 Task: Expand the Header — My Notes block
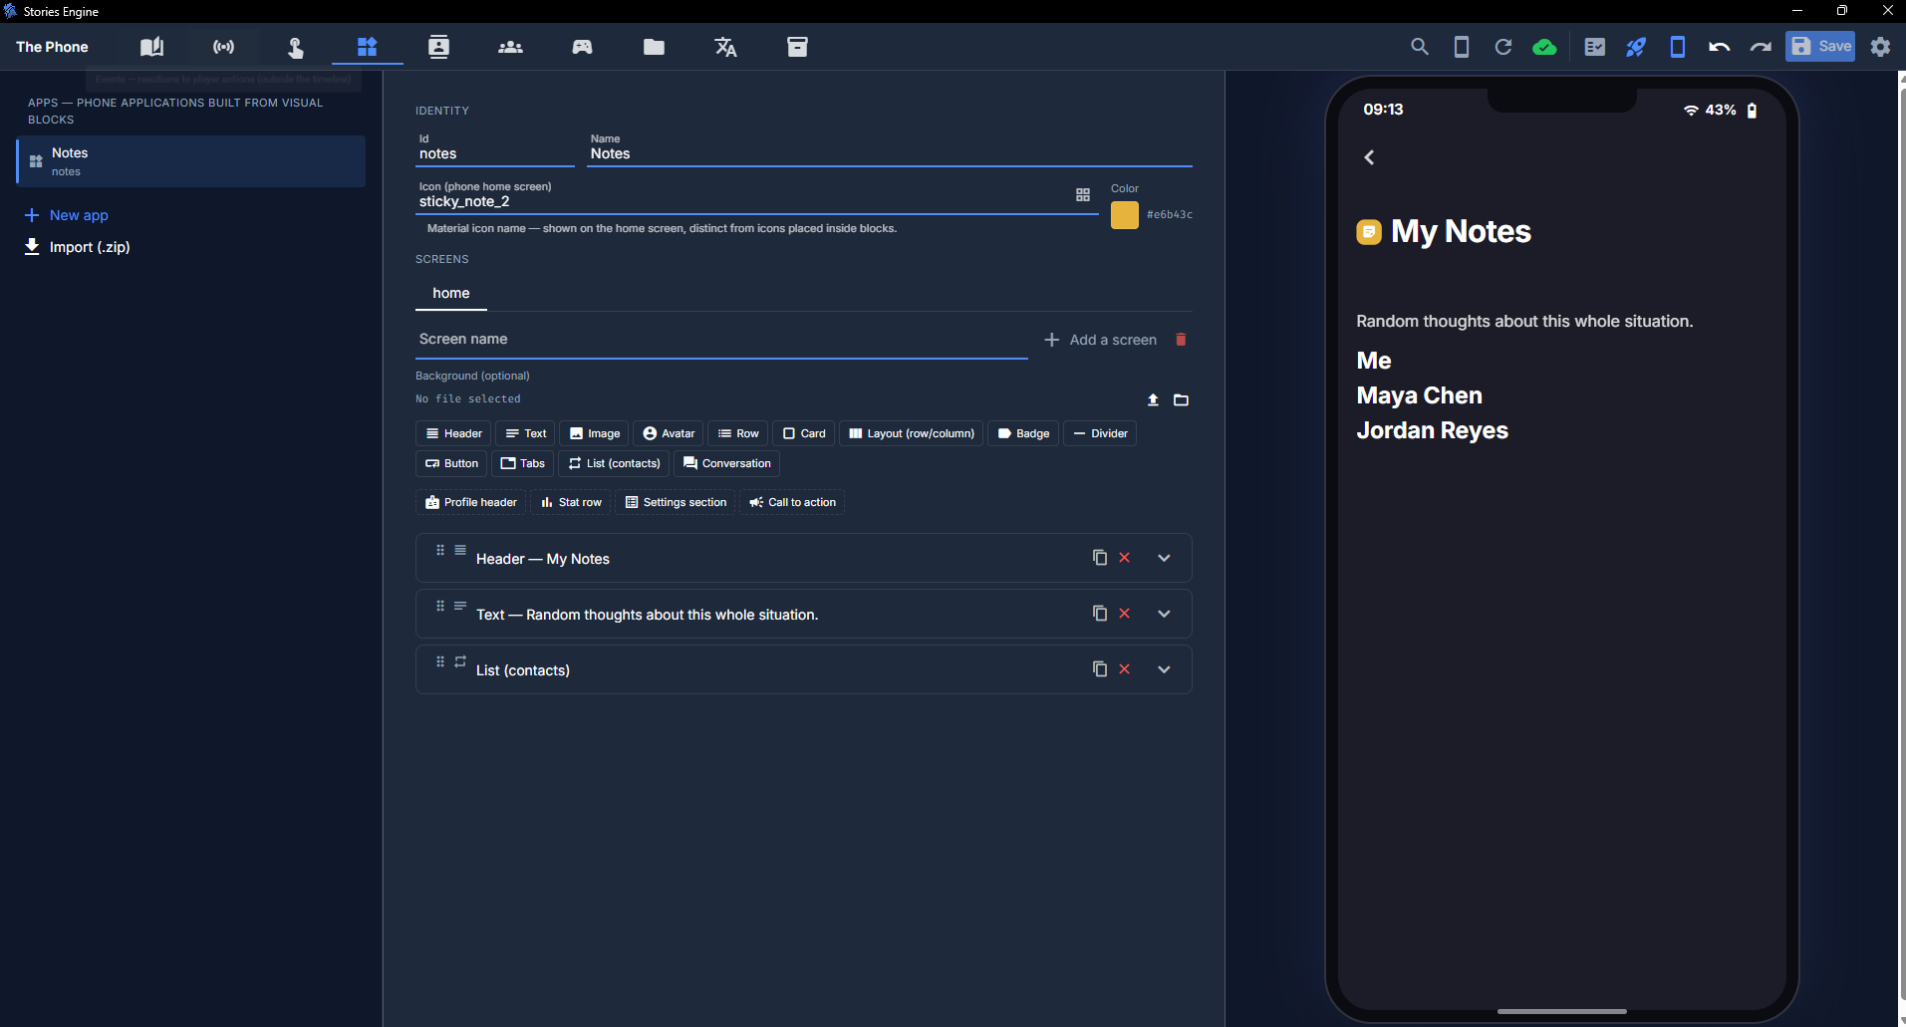[1164, 558]
